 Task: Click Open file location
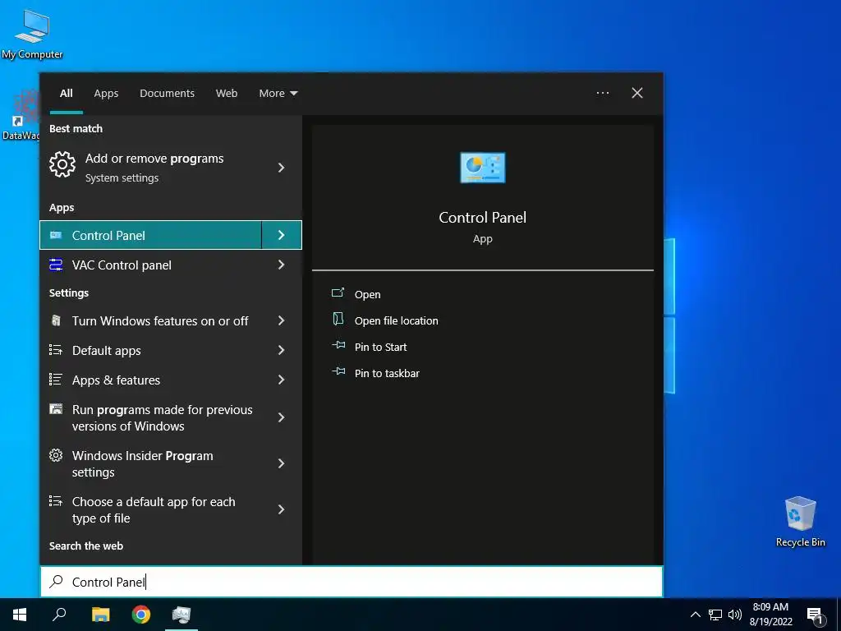pyautogui.click(x=397, y=320)
